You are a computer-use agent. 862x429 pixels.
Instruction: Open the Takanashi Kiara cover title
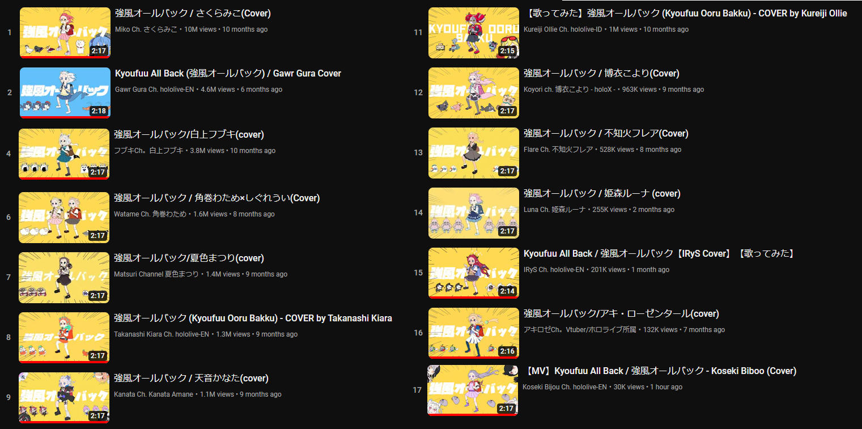pyautogui.click(x=253, y=318)
